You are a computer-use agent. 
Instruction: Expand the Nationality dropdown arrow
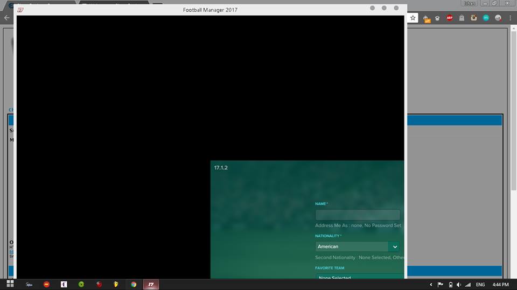pyautogui.click(x=395, y=246)
